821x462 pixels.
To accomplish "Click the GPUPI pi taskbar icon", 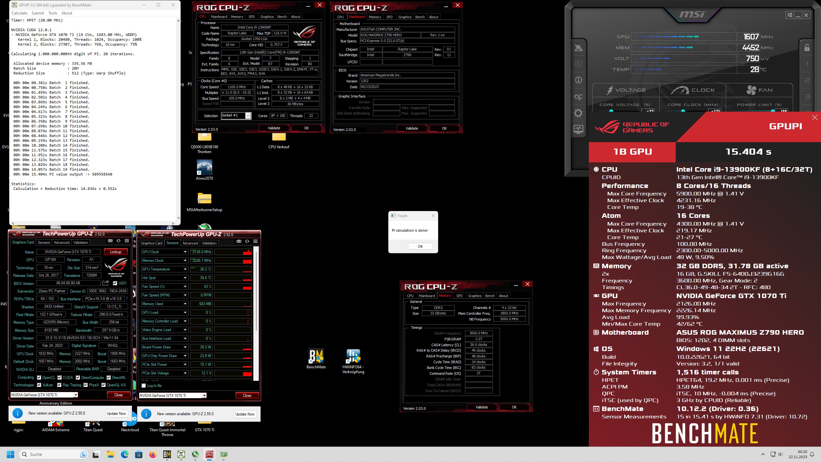I will tap(181, 454).
